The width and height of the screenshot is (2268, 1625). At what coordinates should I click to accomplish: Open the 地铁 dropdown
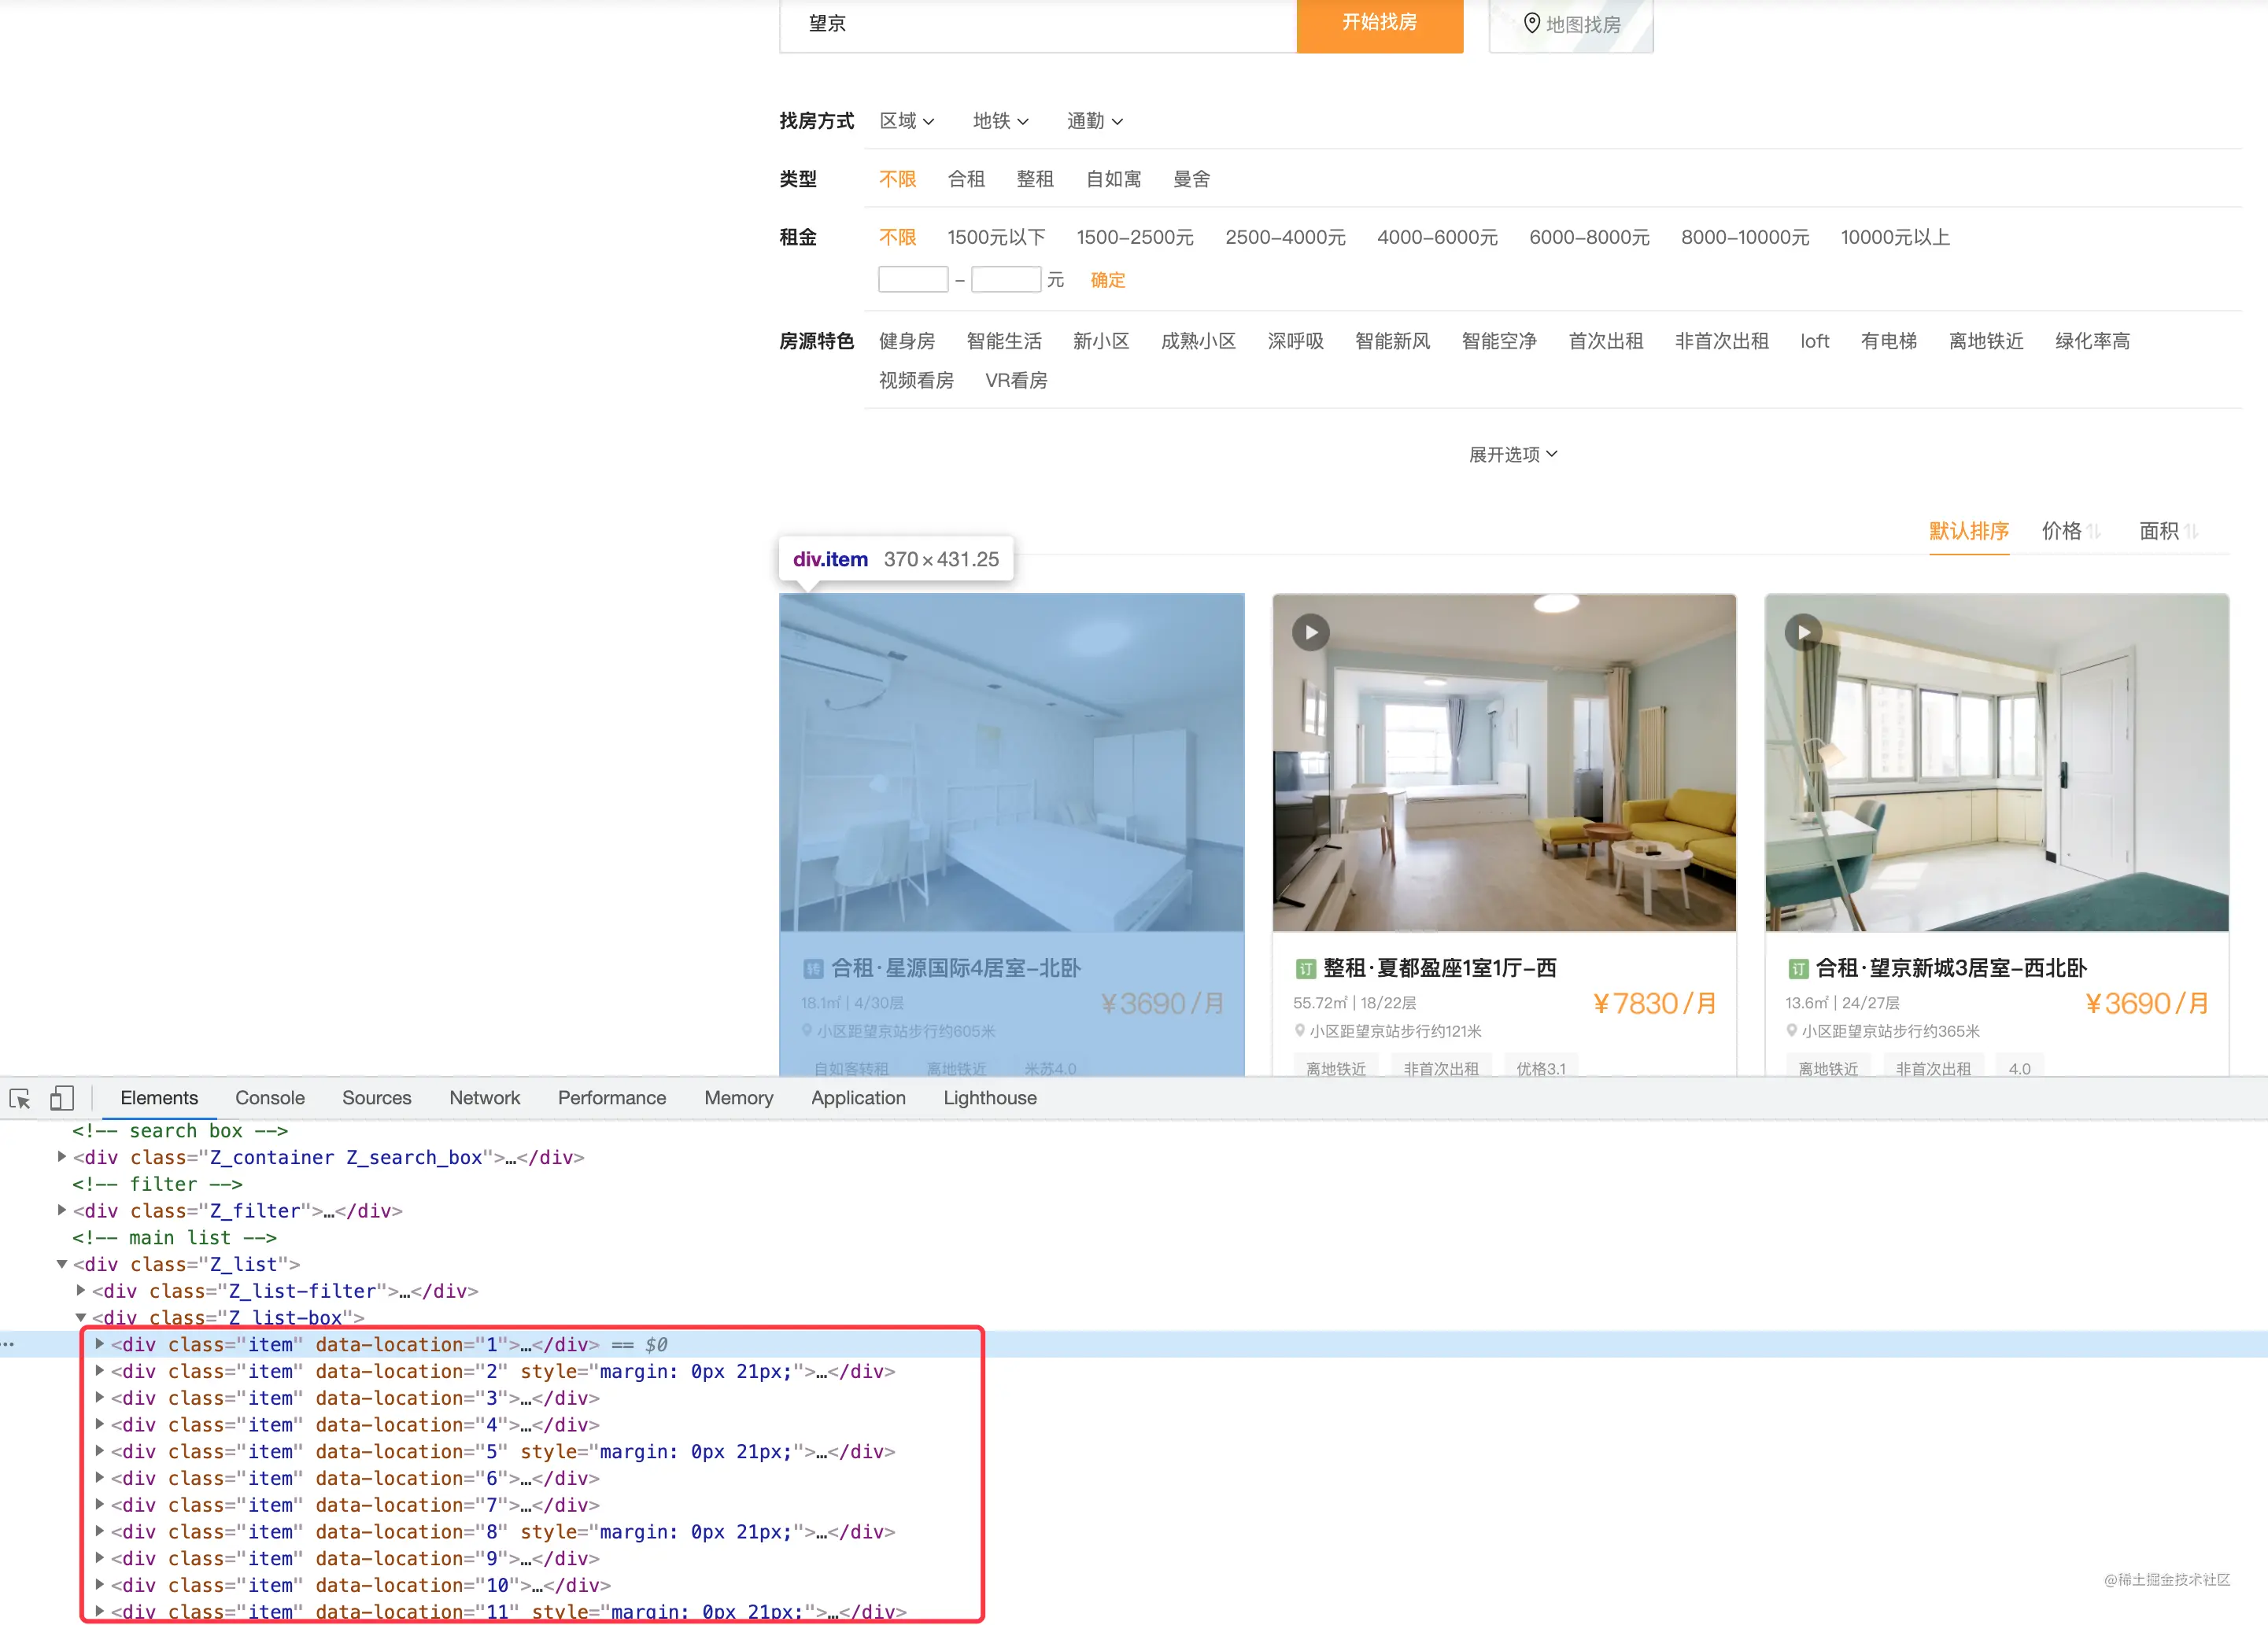coord(1001,121)
